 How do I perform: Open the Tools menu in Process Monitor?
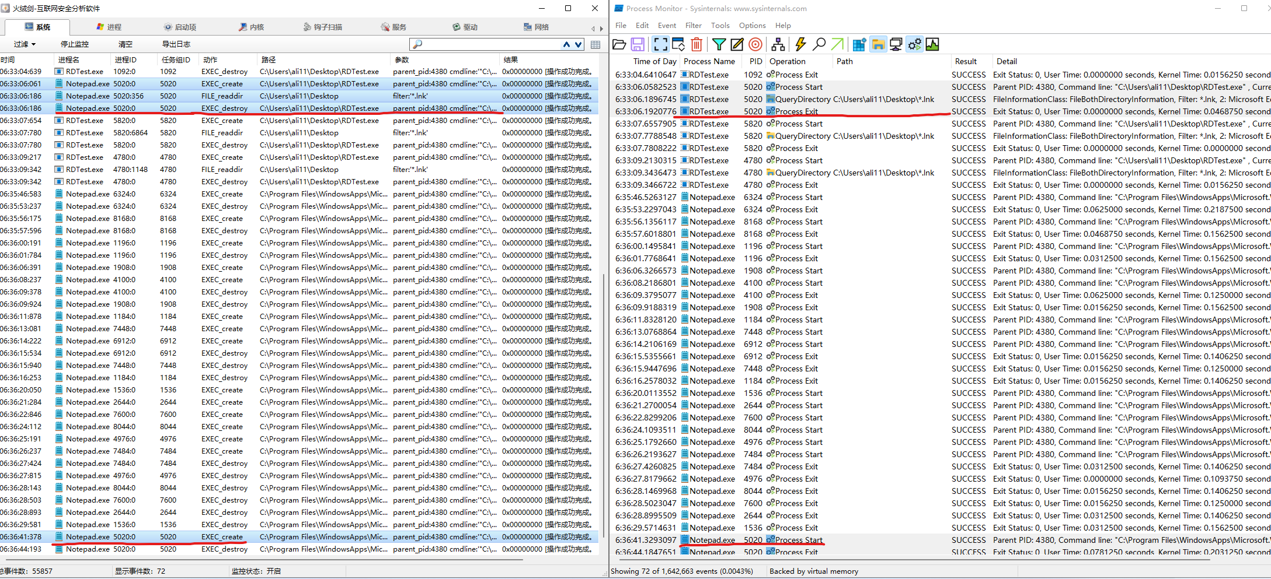click(720, 26)
